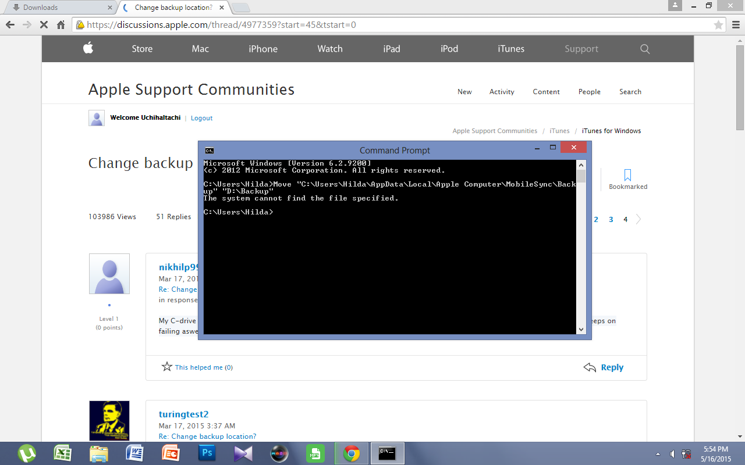This screenshot has width=745, height=465.
Task: Launch Word from the taskbar
Action: (x=134, y=453)
